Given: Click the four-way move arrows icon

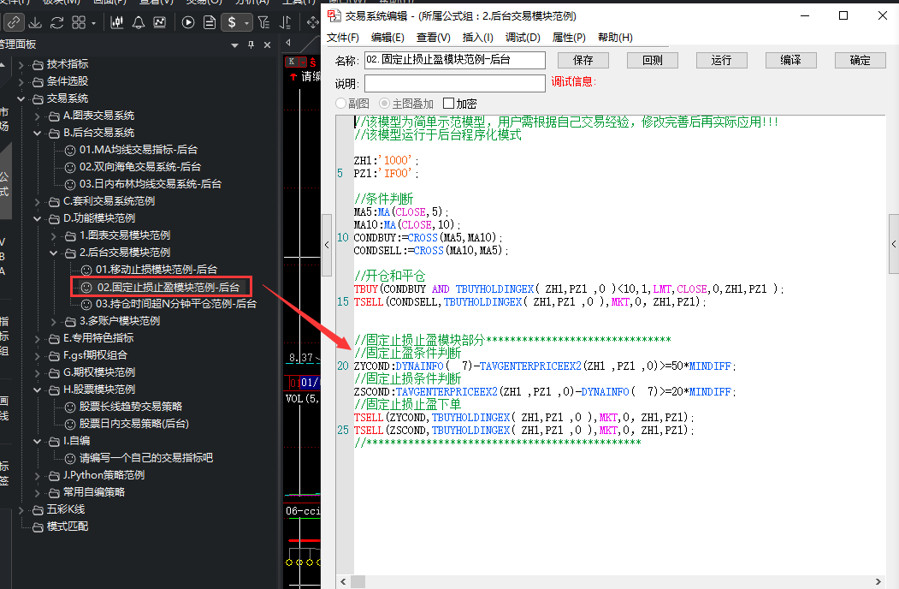Looking at the screenshot, I should pyautogui.click(x=312, y=22).
